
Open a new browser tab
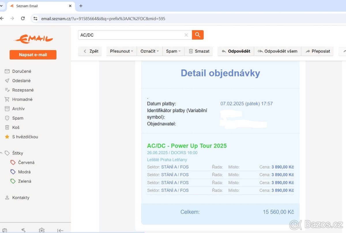[x=81, y=6]
